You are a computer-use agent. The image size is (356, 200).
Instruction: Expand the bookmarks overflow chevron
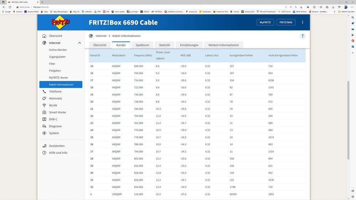[334, 11]
